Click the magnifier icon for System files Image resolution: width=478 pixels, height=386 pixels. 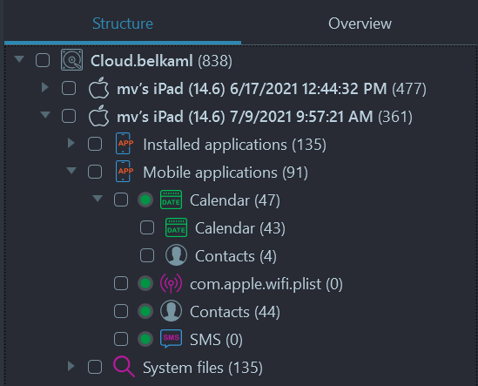[x=124, y=366]
